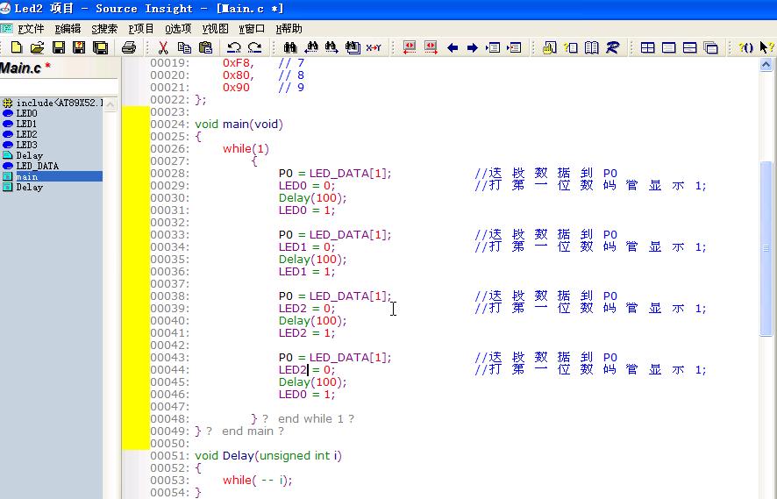
Task: Paste from clipboard with the Paste icon
Action: tap(205, 47)
